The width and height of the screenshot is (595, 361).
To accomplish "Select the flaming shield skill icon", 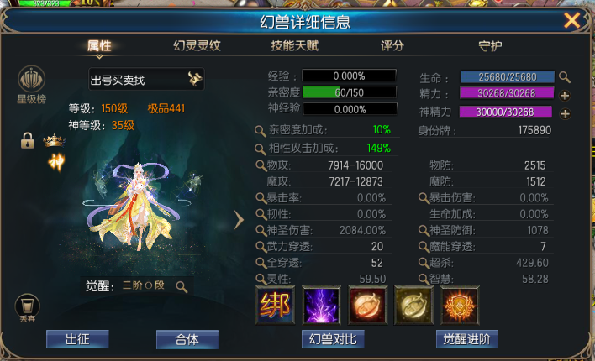I will (460, 306).
